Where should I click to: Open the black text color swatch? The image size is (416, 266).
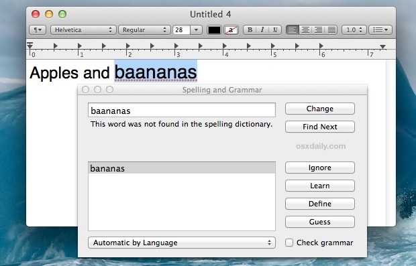pyautogui.click(x=214, y=30)
